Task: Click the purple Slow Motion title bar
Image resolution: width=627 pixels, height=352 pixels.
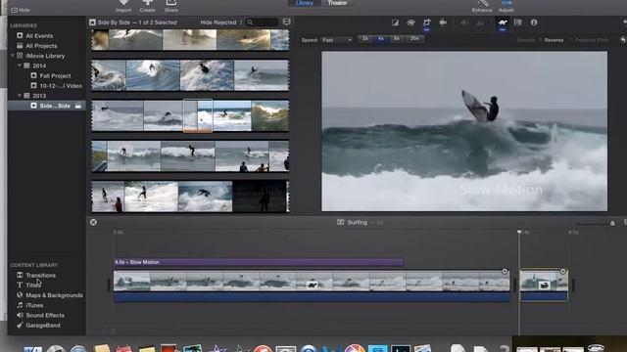Action: (x=259, y=262)
